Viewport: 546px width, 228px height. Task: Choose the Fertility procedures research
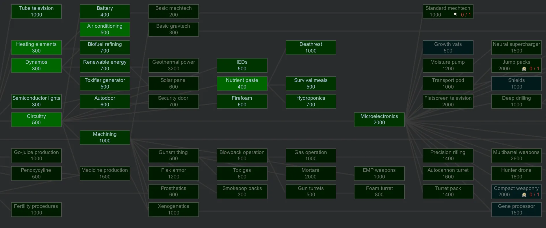[36, 210]
